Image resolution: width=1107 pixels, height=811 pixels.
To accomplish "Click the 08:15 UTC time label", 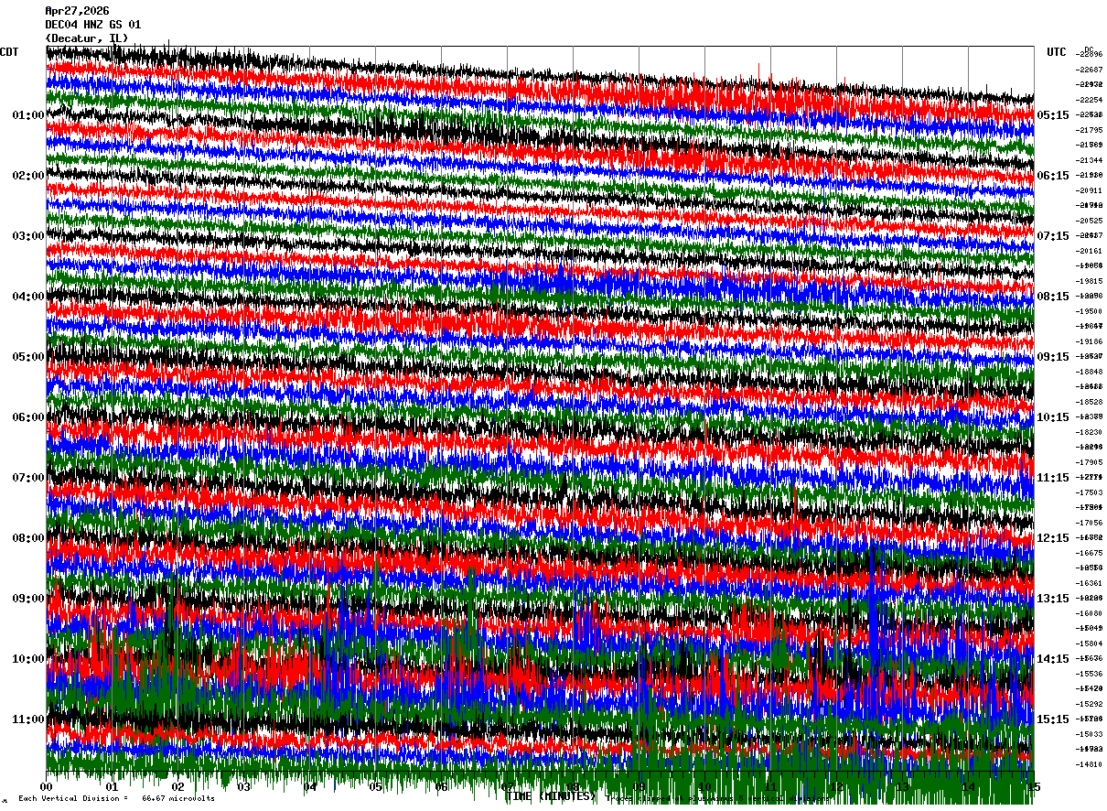I will click(1053, 297).
